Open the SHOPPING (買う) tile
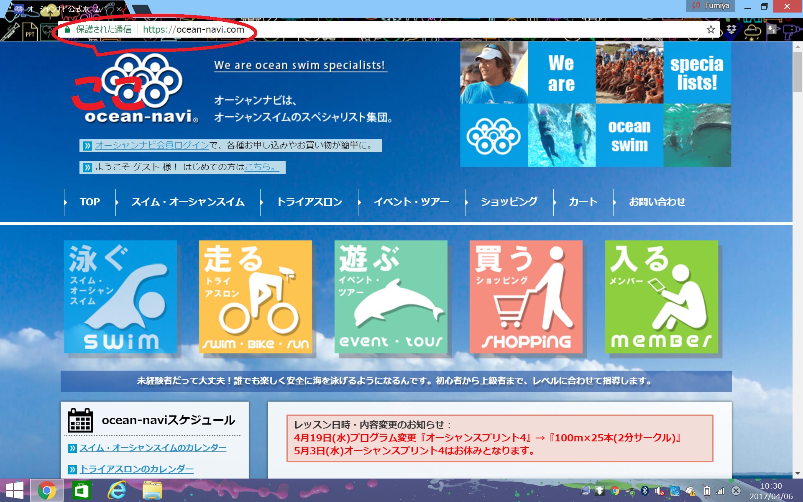 tap(526, 297)
